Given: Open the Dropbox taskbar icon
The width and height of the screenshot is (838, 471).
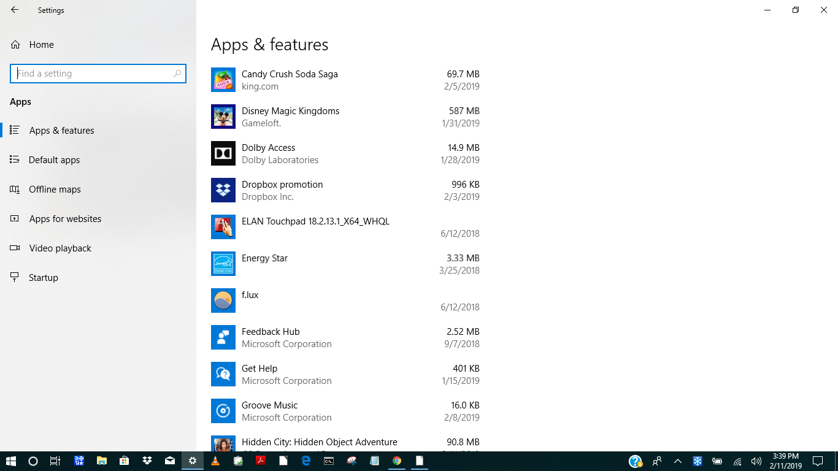Looking at the screenshot, I should 147,461.
